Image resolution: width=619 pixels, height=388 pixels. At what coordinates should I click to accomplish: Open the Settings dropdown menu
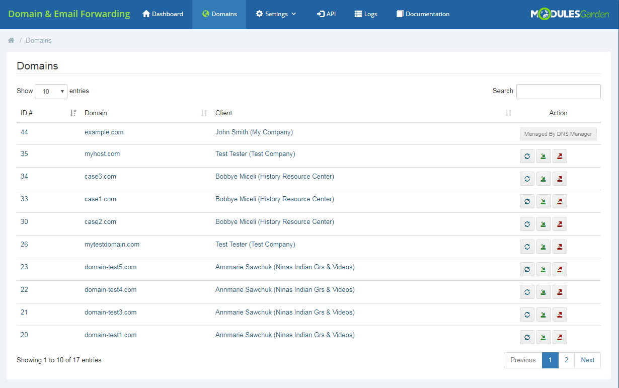(276, 14)
